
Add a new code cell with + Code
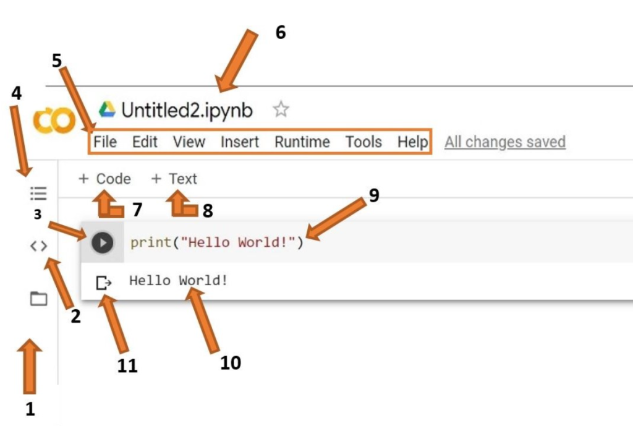click(105, 179)
